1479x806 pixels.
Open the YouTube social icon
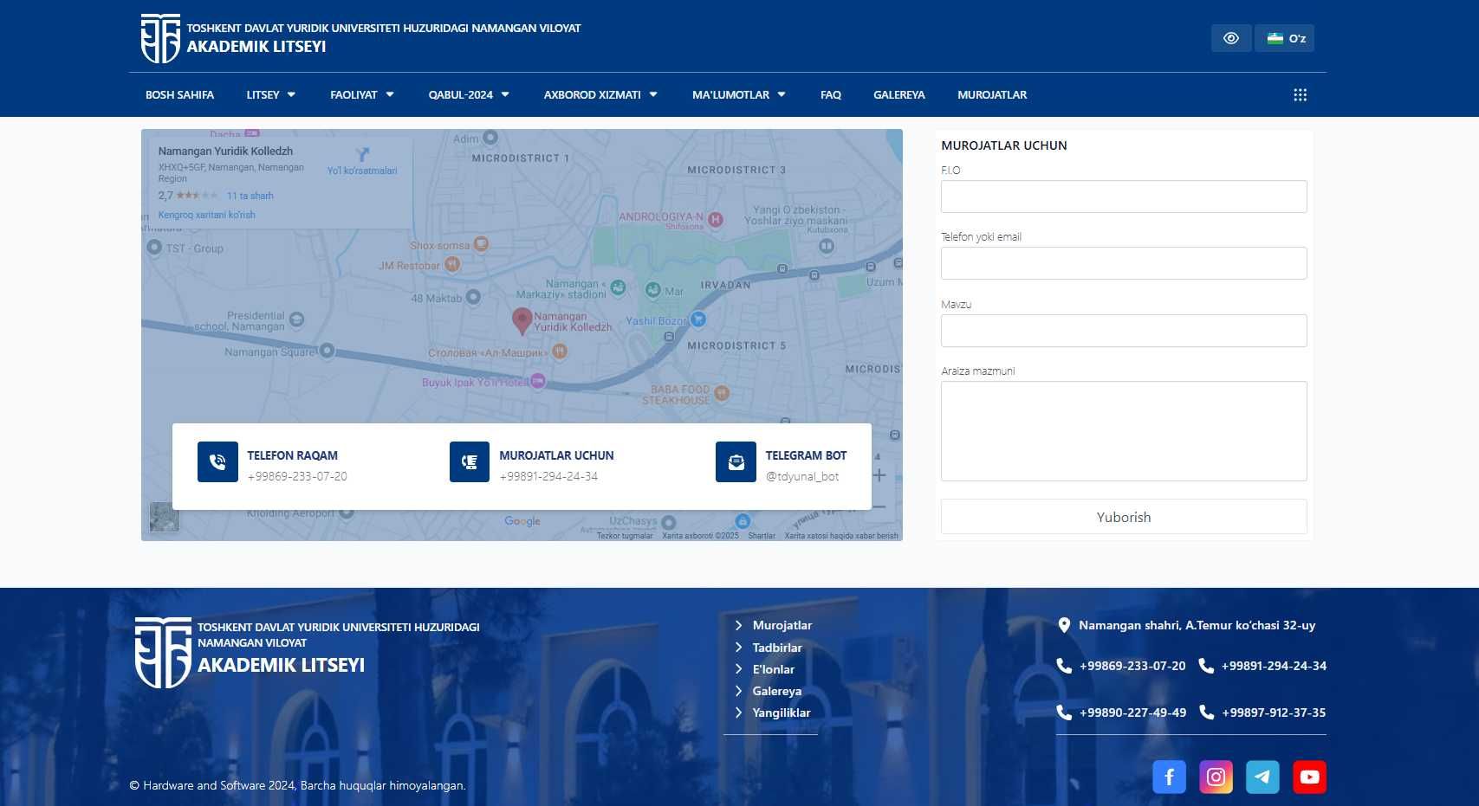1309,777
